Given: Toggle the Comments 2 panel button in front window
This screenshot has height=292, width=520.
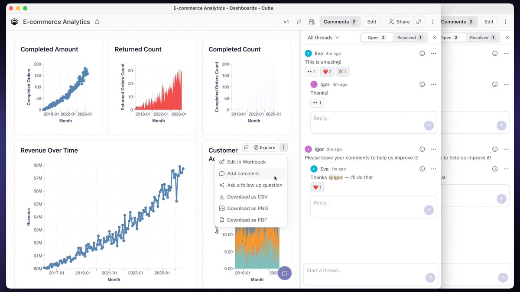Looking at the screenshot, I should [x=340, y=22].
